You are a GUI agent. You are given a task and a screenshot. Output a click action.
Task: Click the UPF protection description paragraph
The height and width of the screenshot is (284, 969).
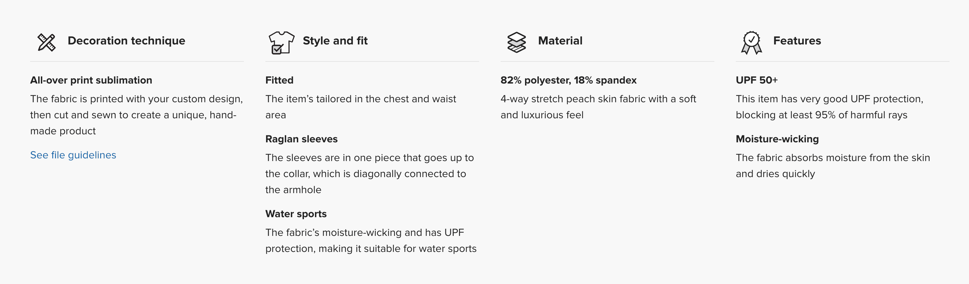click(x=829, y=107)
